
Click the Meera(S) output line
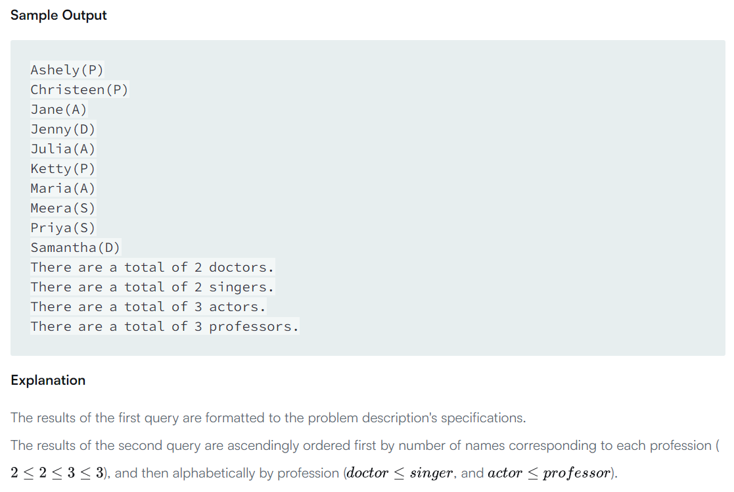(62, 208)
